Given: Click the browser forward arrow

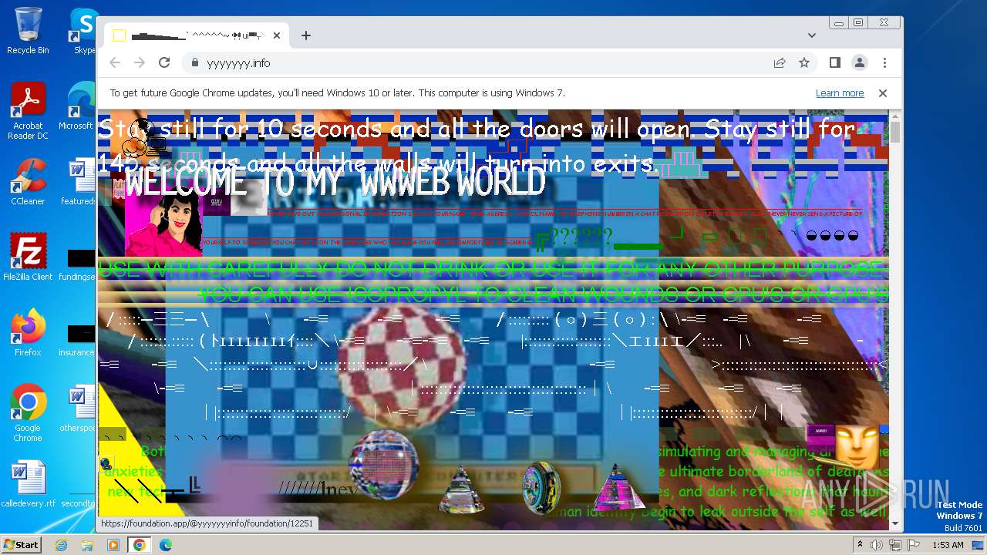Looking at the screenshot, I should coord(140,62).
